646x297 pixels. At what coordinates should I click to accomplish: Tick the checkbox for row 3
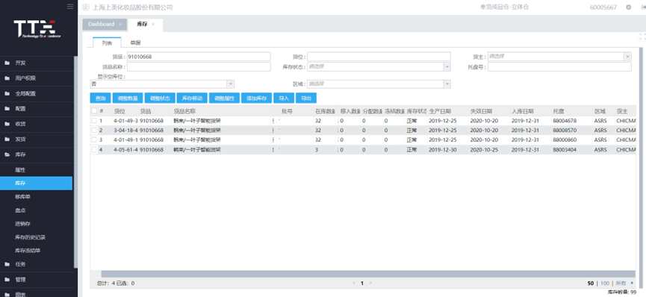[x=94, y=140]
